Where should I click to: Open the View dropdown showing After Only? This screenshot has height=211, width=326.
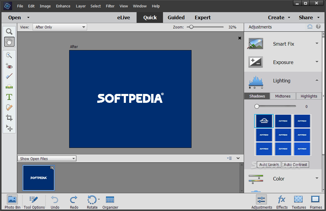tap(60, 27)
